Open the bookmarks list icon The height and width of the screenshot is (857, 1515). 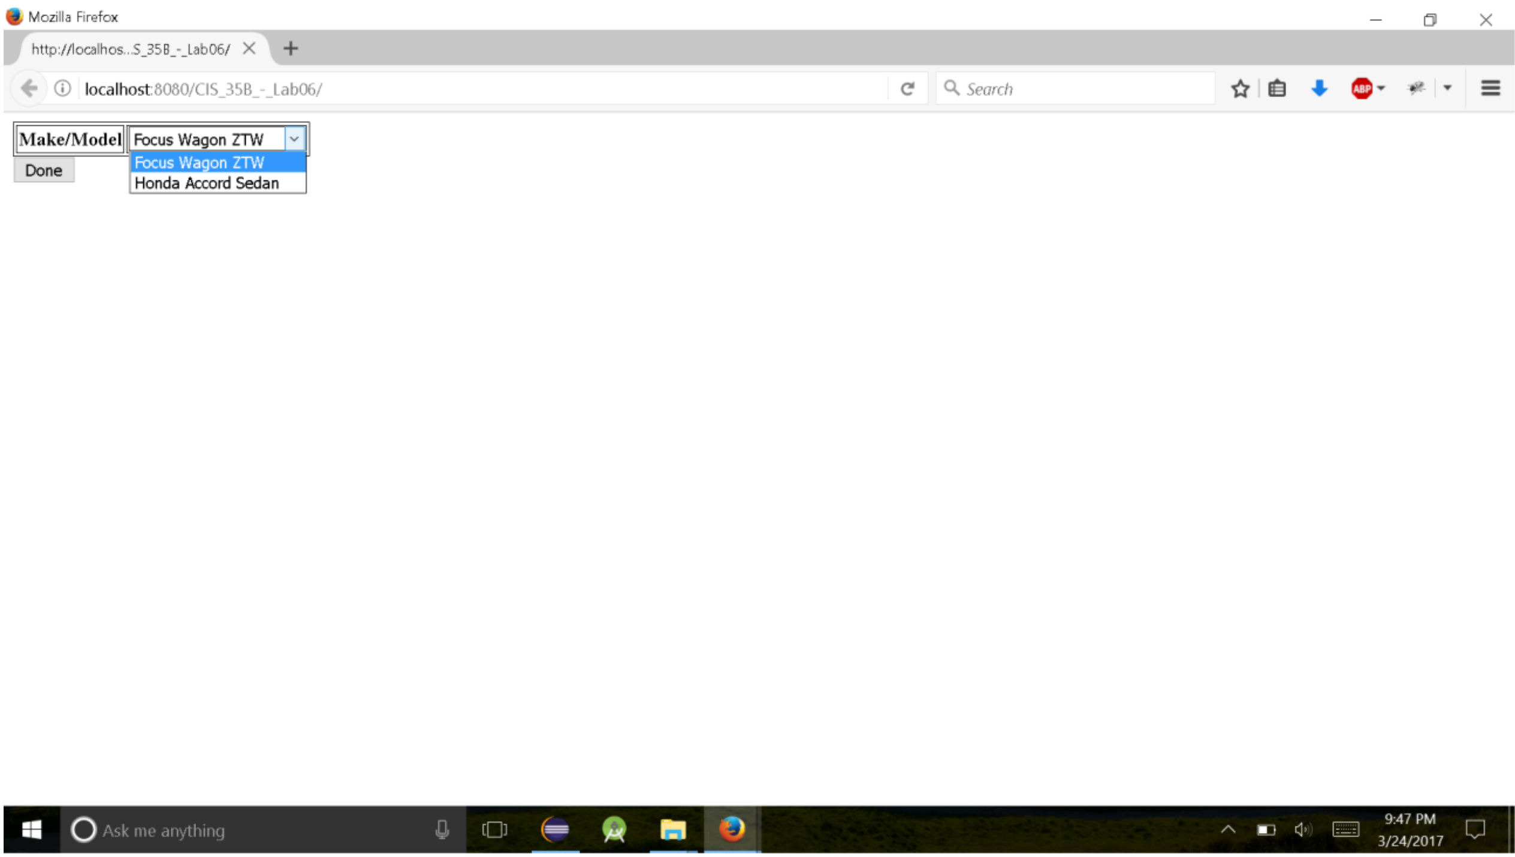tap(1276, 89)
